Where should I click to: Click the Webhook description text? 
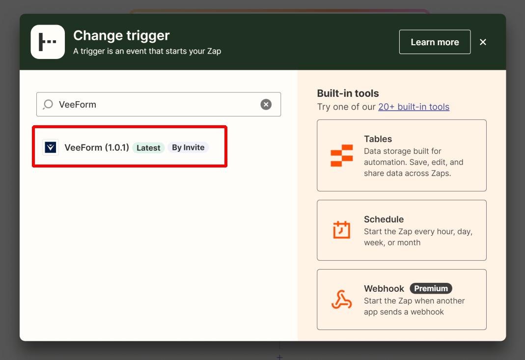414,306
